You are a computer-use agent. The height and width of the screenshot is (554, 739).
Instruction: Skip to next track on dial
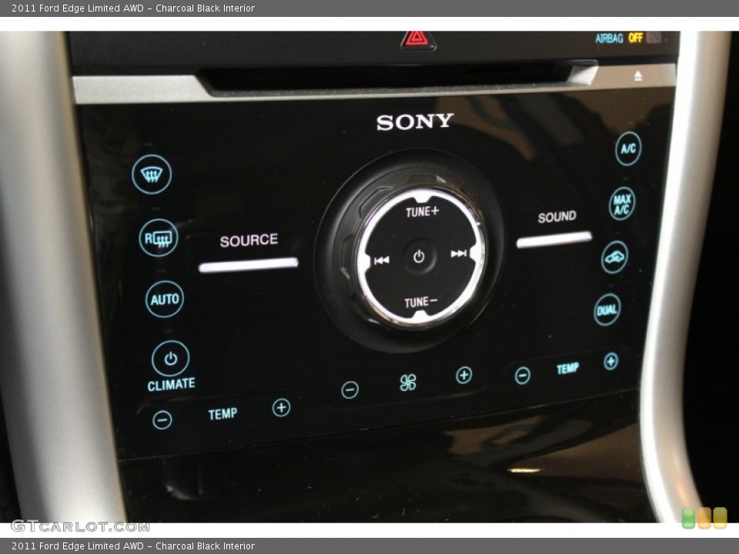(x=459, y=253)
